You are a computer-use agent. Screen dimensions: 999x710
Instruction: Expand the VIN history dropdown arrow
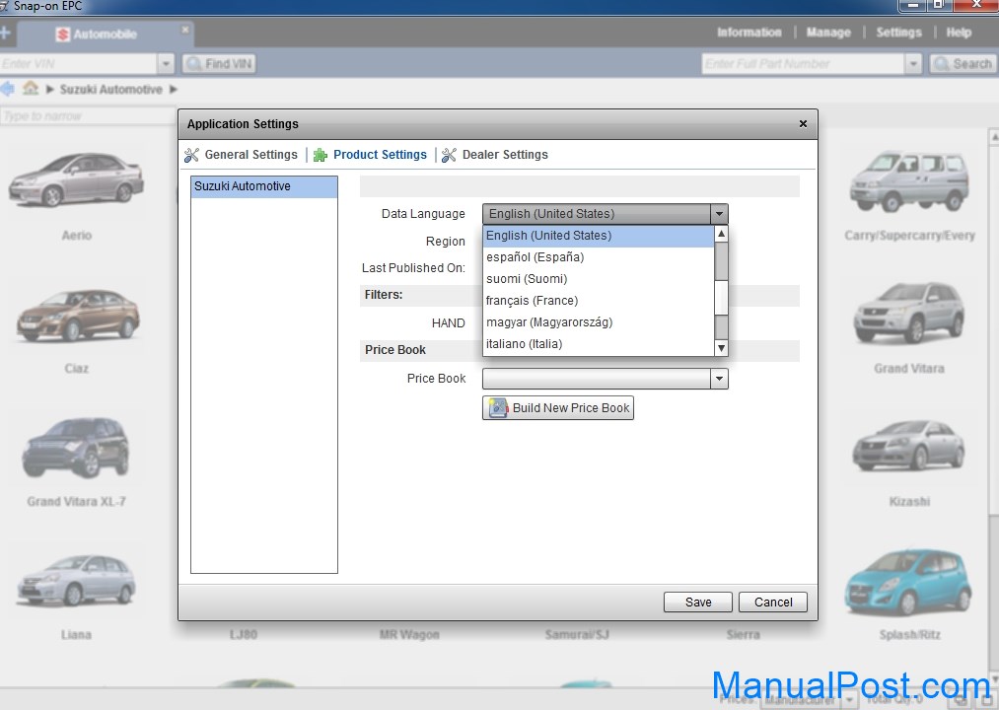(x=166, y=64)
